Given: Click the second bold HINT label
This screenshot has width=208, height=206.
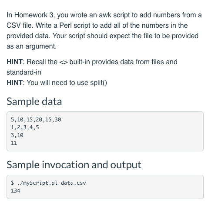Looking at the screenshot, I should point(14,83).
